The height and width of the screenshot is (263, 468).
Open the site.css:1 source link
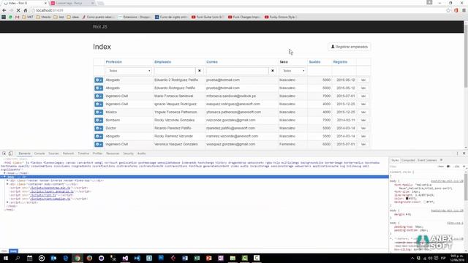pos(455,223)
